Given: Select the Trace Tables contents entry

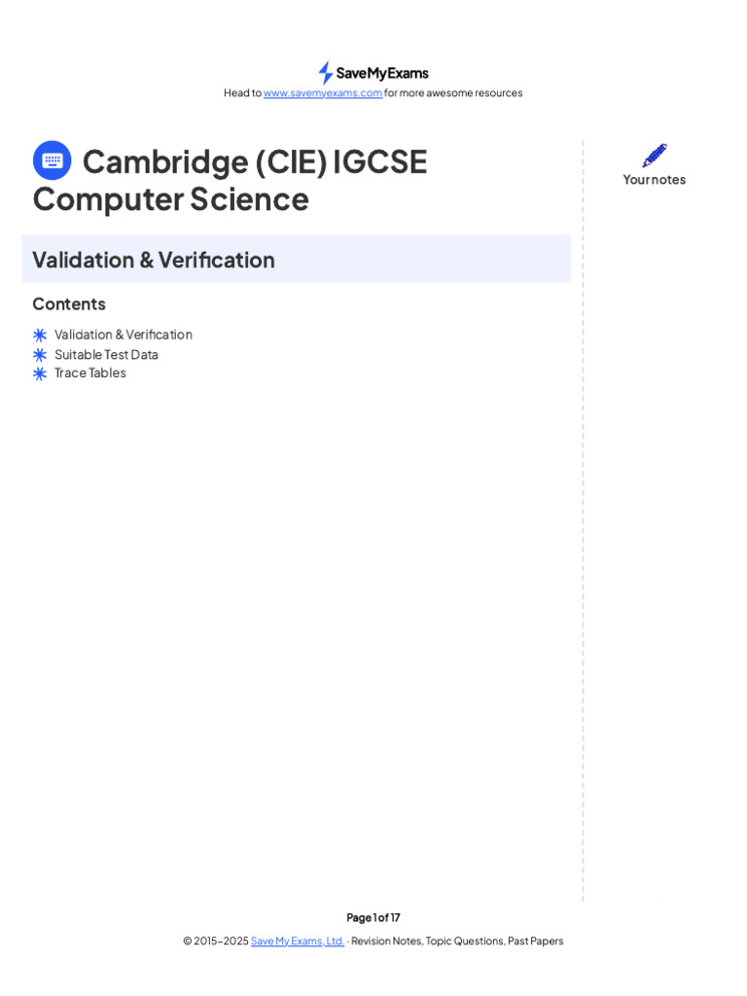Looking at the screenshot, I should (90, 373).
